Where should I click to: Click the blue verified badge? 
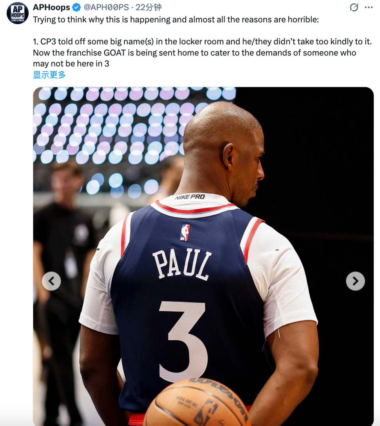pyautogui.click(x=76, y=8)
